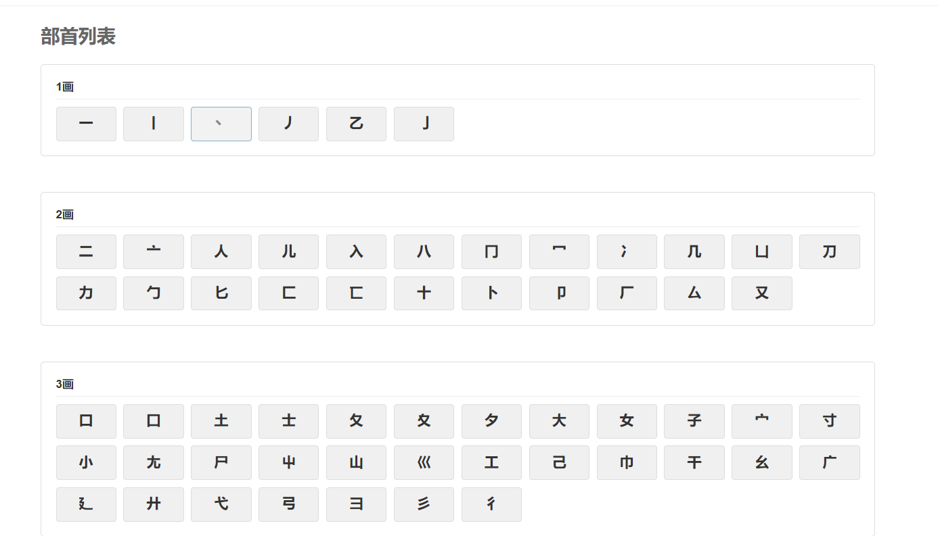The width and height of the screenshot is (938, 536).
Task: Click the 弓 (bow) radical button
Action: pos(288,504)
